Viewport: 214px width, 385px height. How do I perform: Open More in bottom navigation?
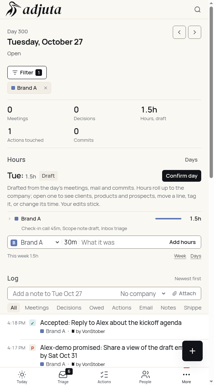[x=186, y=377]
